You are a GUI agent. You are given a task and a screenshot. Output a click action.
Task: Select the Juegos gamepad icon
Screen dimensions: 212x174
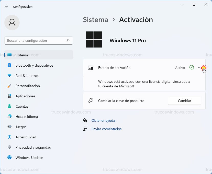[x=9, y=127]
